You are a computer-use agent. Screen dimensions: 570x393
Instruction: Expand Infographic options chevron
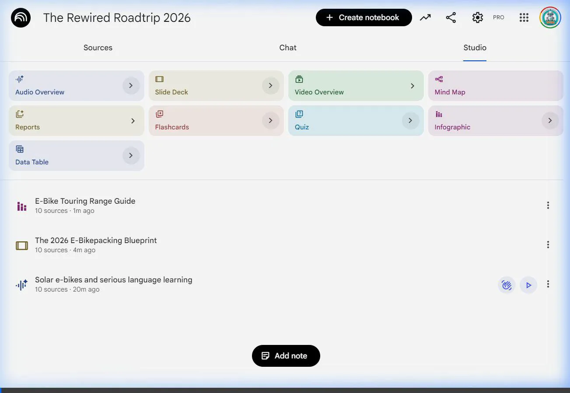click(550, 121)
